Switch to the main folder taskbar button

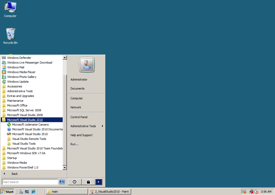pos(67,192)
